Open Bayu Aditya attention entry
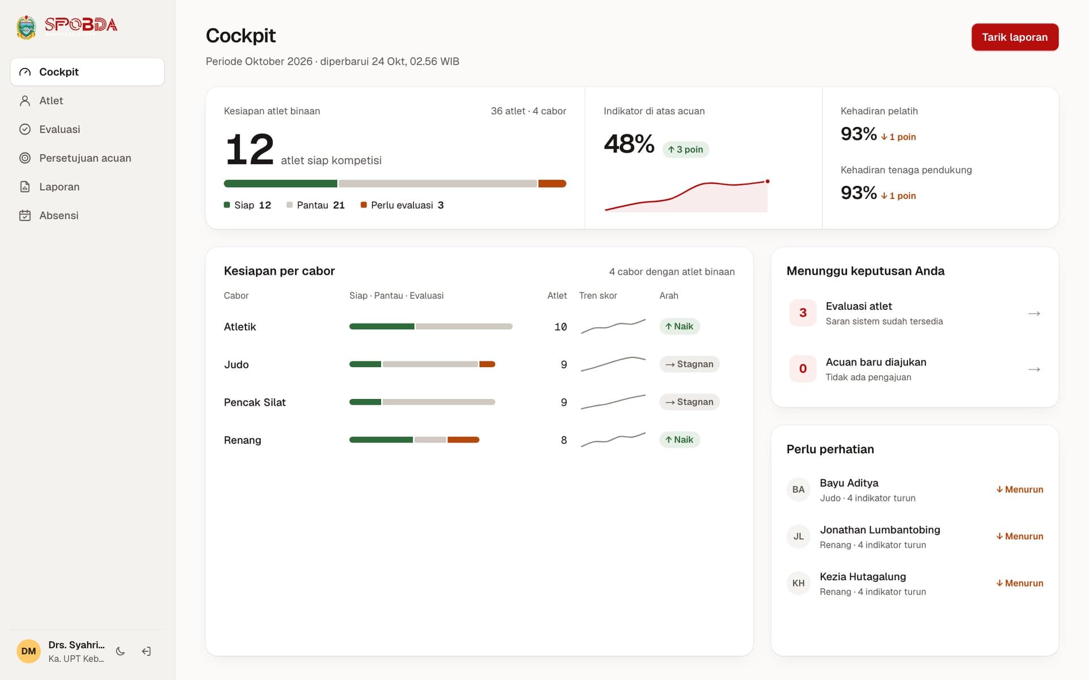The image size is (1089, 680). [915, 490]
